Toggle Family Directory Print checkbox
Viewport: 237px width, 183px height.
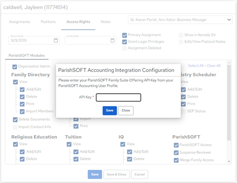coord(22,104)
